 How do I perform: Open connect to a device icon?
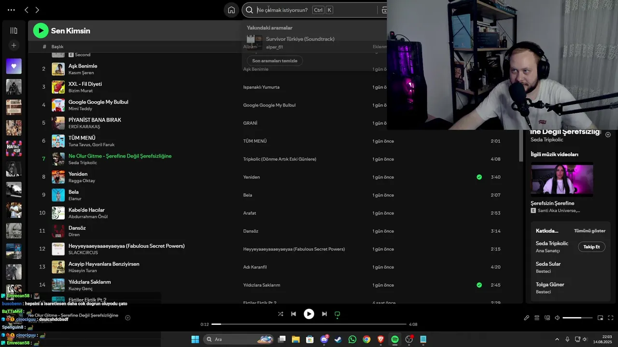[x=547, y=318]
